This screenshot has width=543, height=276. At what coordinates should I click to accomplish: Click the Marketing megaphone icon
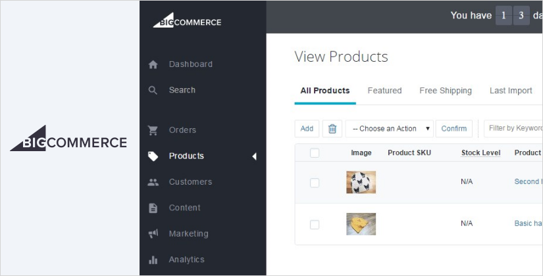153,234
